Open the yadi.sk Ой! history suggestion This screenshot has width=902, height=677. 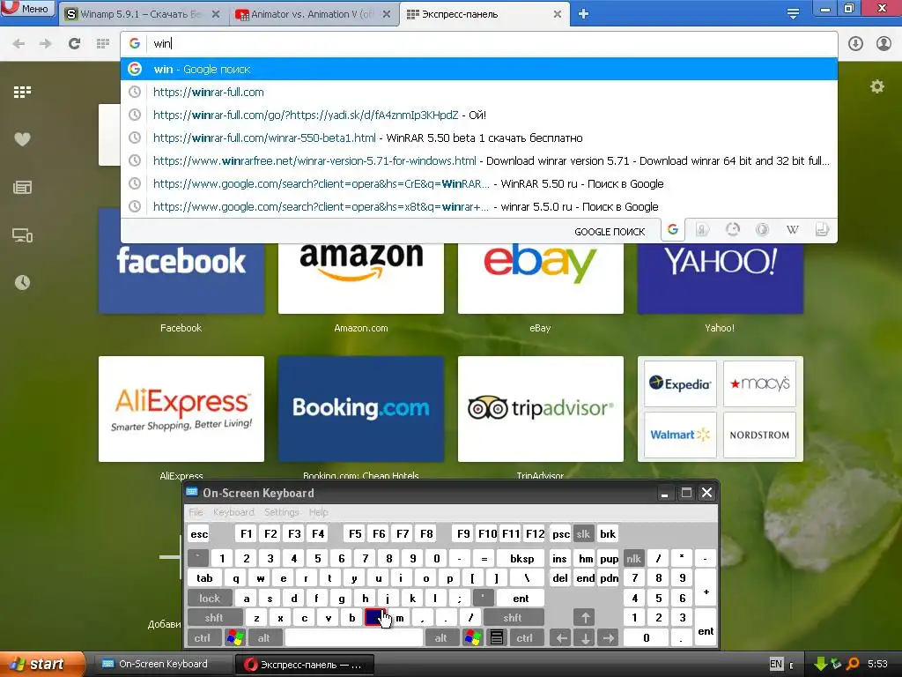pos(478,115)
